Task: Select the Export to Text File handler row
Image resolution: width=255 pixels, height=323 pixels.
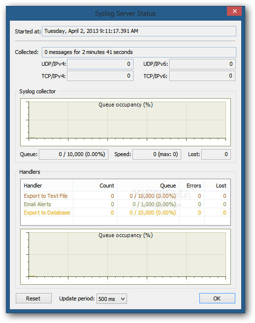Action: 125,196
